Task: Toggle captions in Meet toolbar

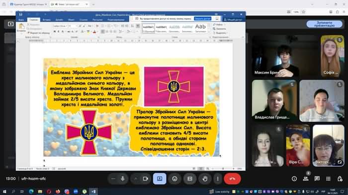Action: 189,179
